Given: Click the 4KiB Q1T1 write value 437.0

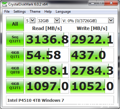Looking at the screenshot, I should pyautogui.click(x=92, y=55).
